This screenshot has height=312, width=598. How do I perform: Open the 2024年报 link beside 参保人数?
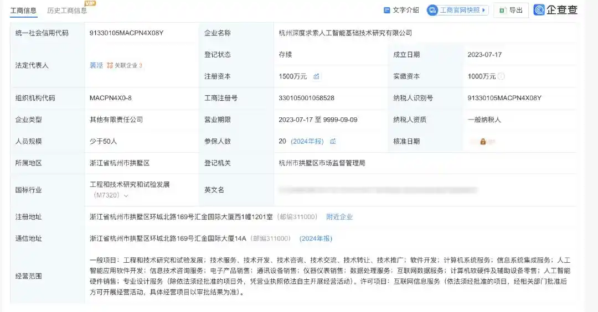click(x=307, y=141)
